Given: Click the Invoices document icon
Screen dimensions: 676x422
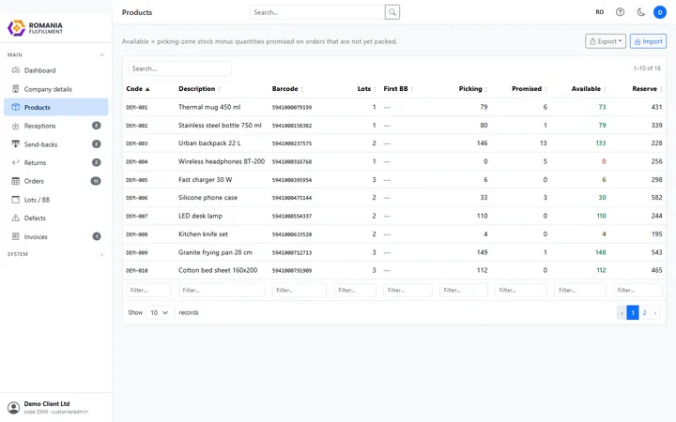Looking at the screenshot, I should 16,236.
